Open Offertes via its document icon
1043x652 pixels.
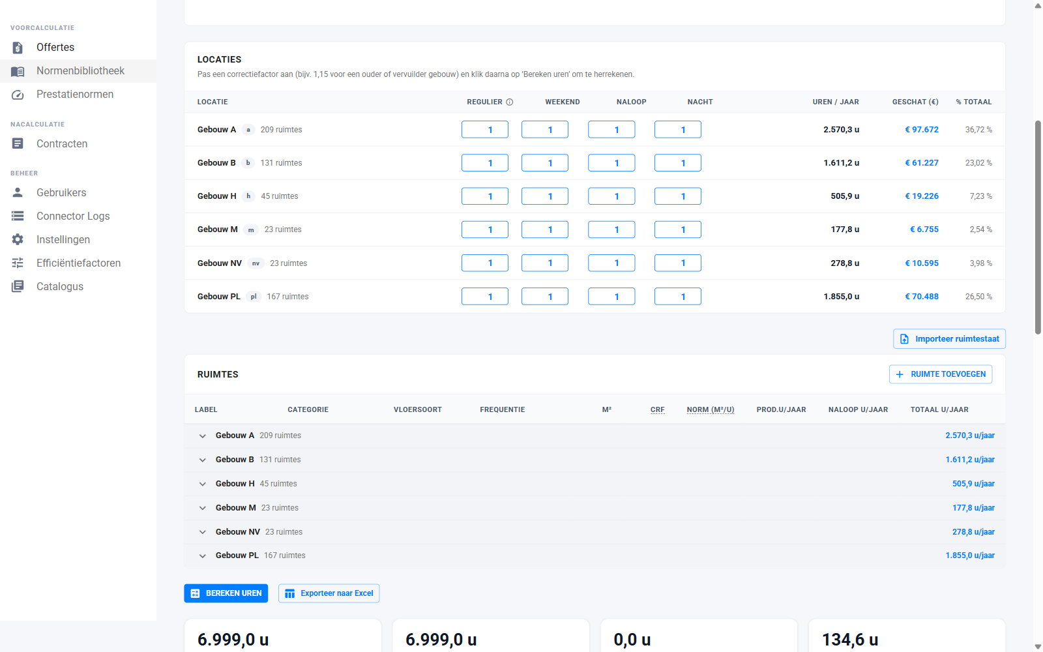pyautogui.click(x=18, y=48)
